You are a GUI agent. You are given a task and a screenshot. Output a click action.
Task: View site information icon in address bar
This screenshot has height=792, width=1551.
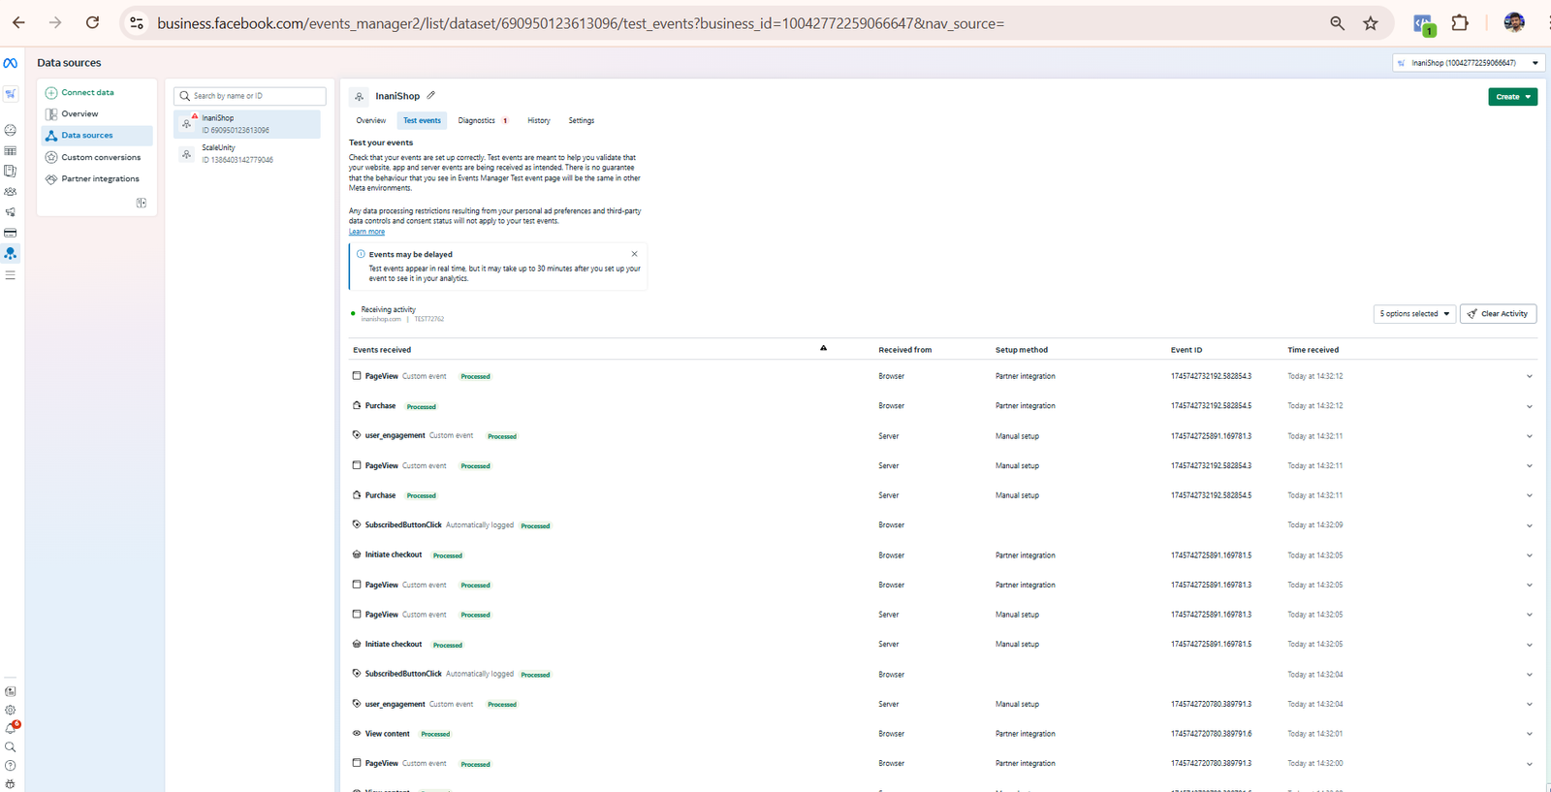[x=137, y=23]
